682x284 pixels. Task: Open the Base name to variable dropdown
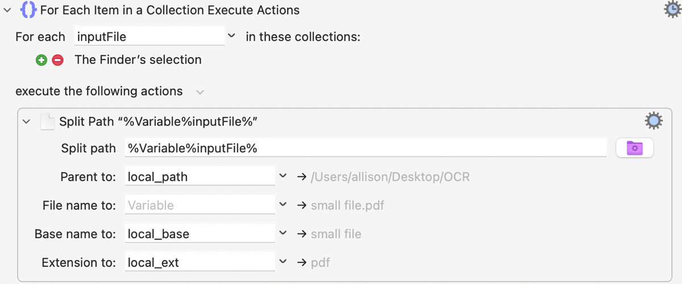point(283,233)
